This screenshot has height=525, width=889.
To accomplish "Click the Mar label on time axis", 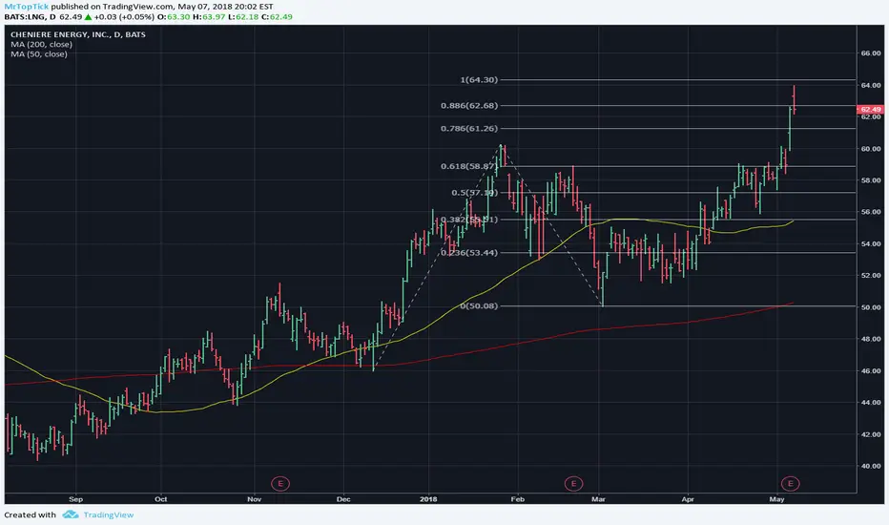I will pyautogui.click(x=598, y=499).
